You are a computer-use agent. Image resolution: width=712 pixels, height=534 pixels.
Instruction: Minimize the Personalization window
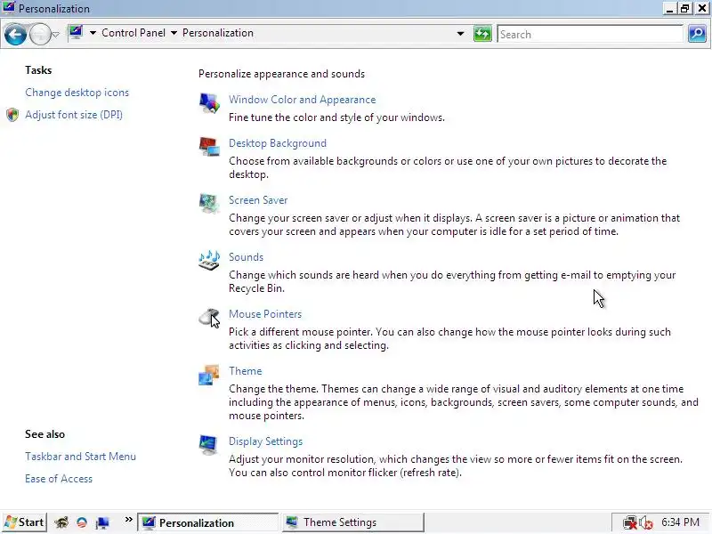669,9
